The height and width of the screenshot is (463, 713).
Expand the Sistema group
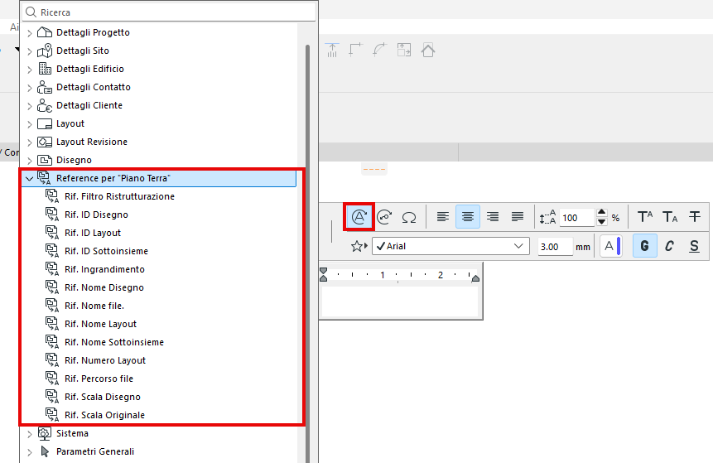[30, 433]
